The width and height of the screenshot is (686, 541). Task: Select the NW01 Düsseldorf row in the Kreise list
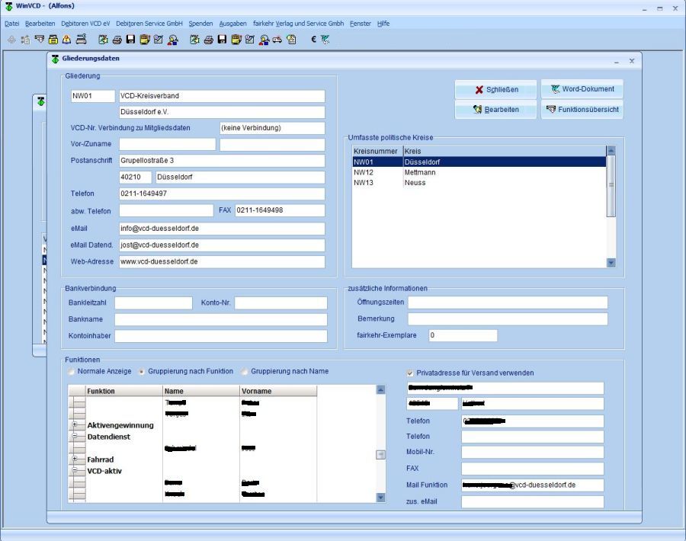(479, 162)
